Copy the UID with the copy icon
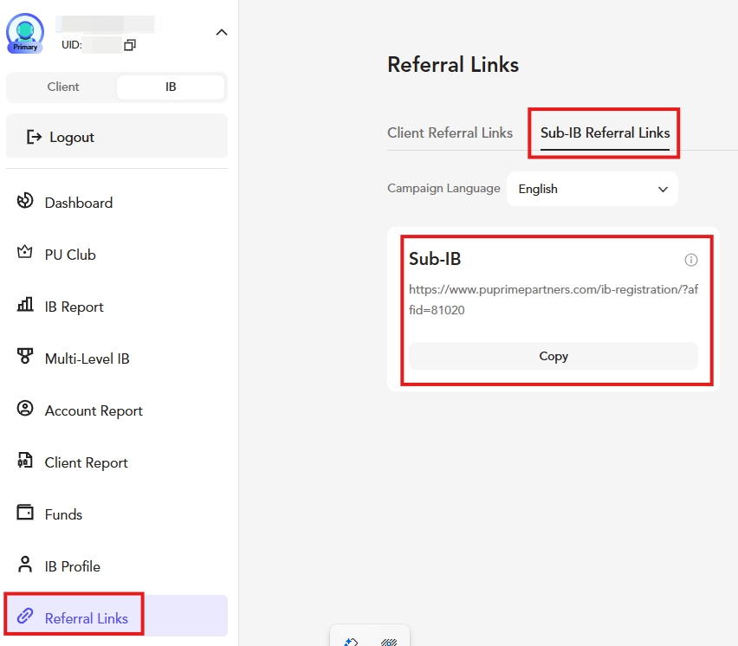The width and height of the screenshot is (738, 646). [130, 45]
